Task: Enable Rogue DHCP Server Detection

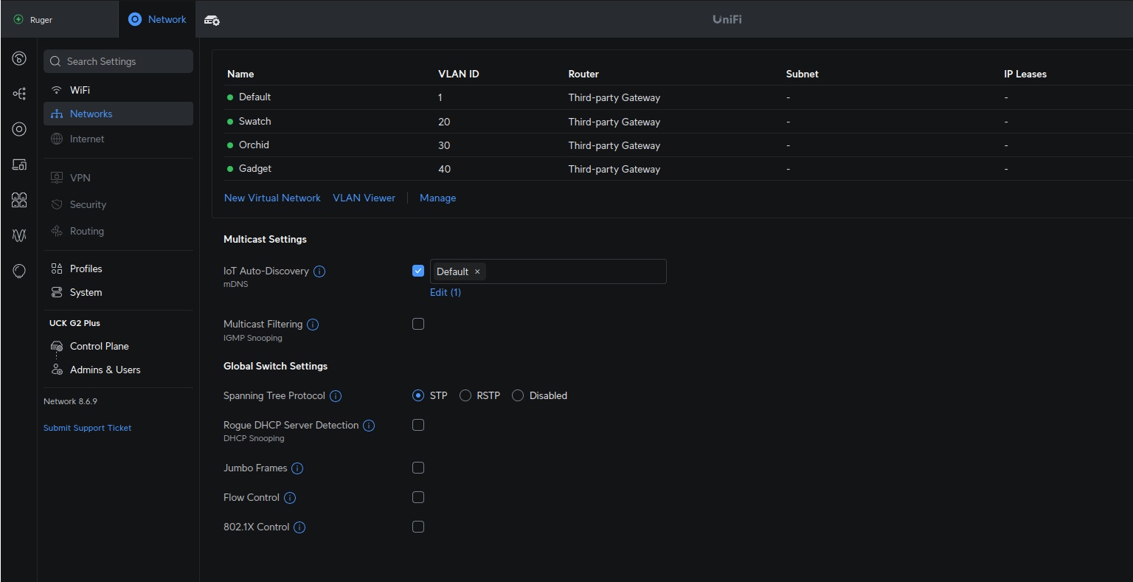Action: click(418, 425)
